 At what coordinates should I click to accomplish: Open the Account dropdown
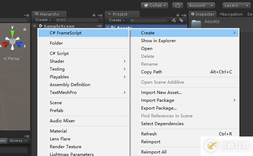tap(201, 5)
